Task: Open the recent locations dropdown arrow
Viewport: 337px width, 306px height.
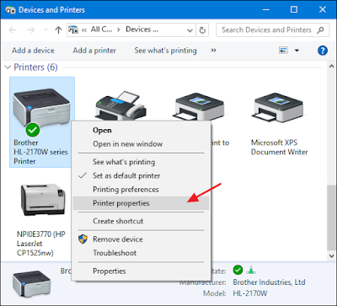Action: click(x=45, y=30)
